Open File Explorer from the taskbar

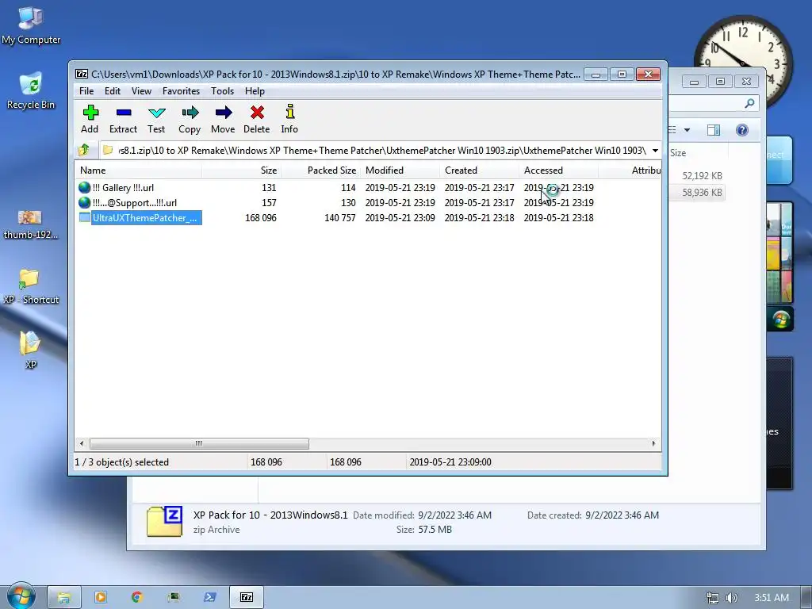[64, 597]
